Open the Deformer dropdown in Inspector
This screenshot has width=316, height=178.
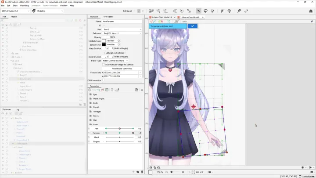click(122, 33)
